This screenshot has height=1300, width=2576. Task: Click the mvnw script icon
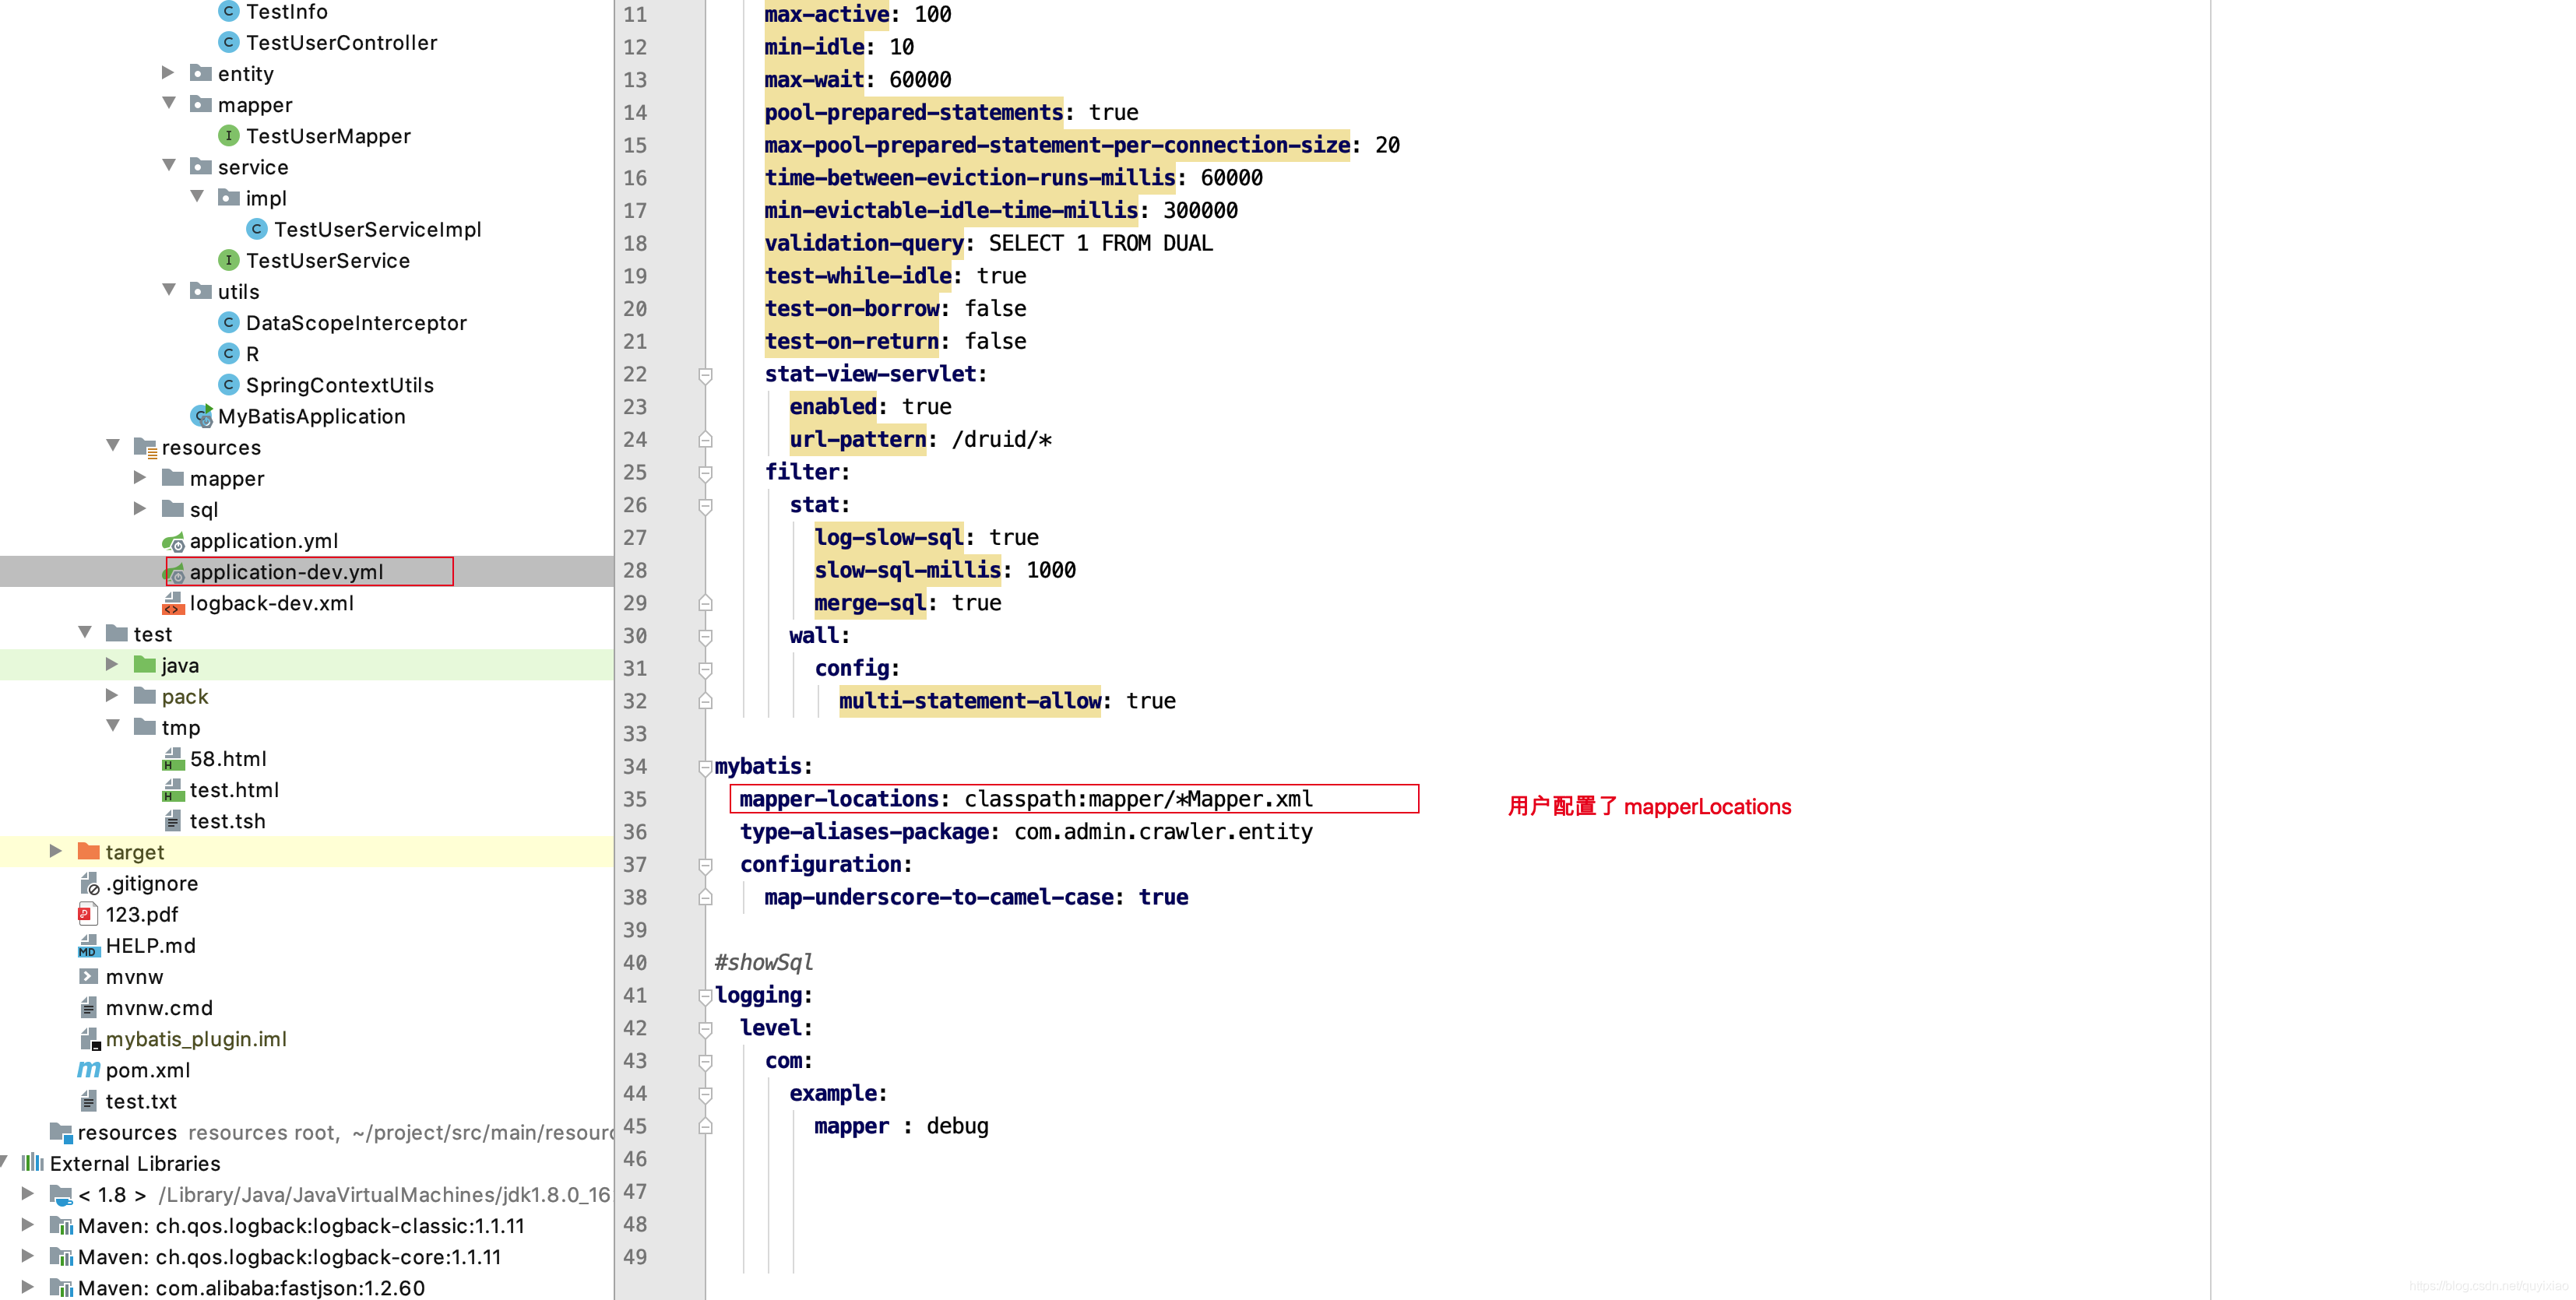coord(88,976)
